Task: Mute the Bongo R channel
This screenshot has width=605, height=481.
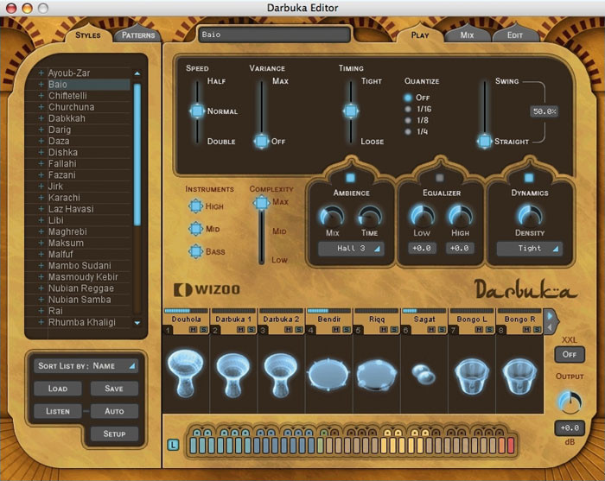Action: click(x=526, y=330)
